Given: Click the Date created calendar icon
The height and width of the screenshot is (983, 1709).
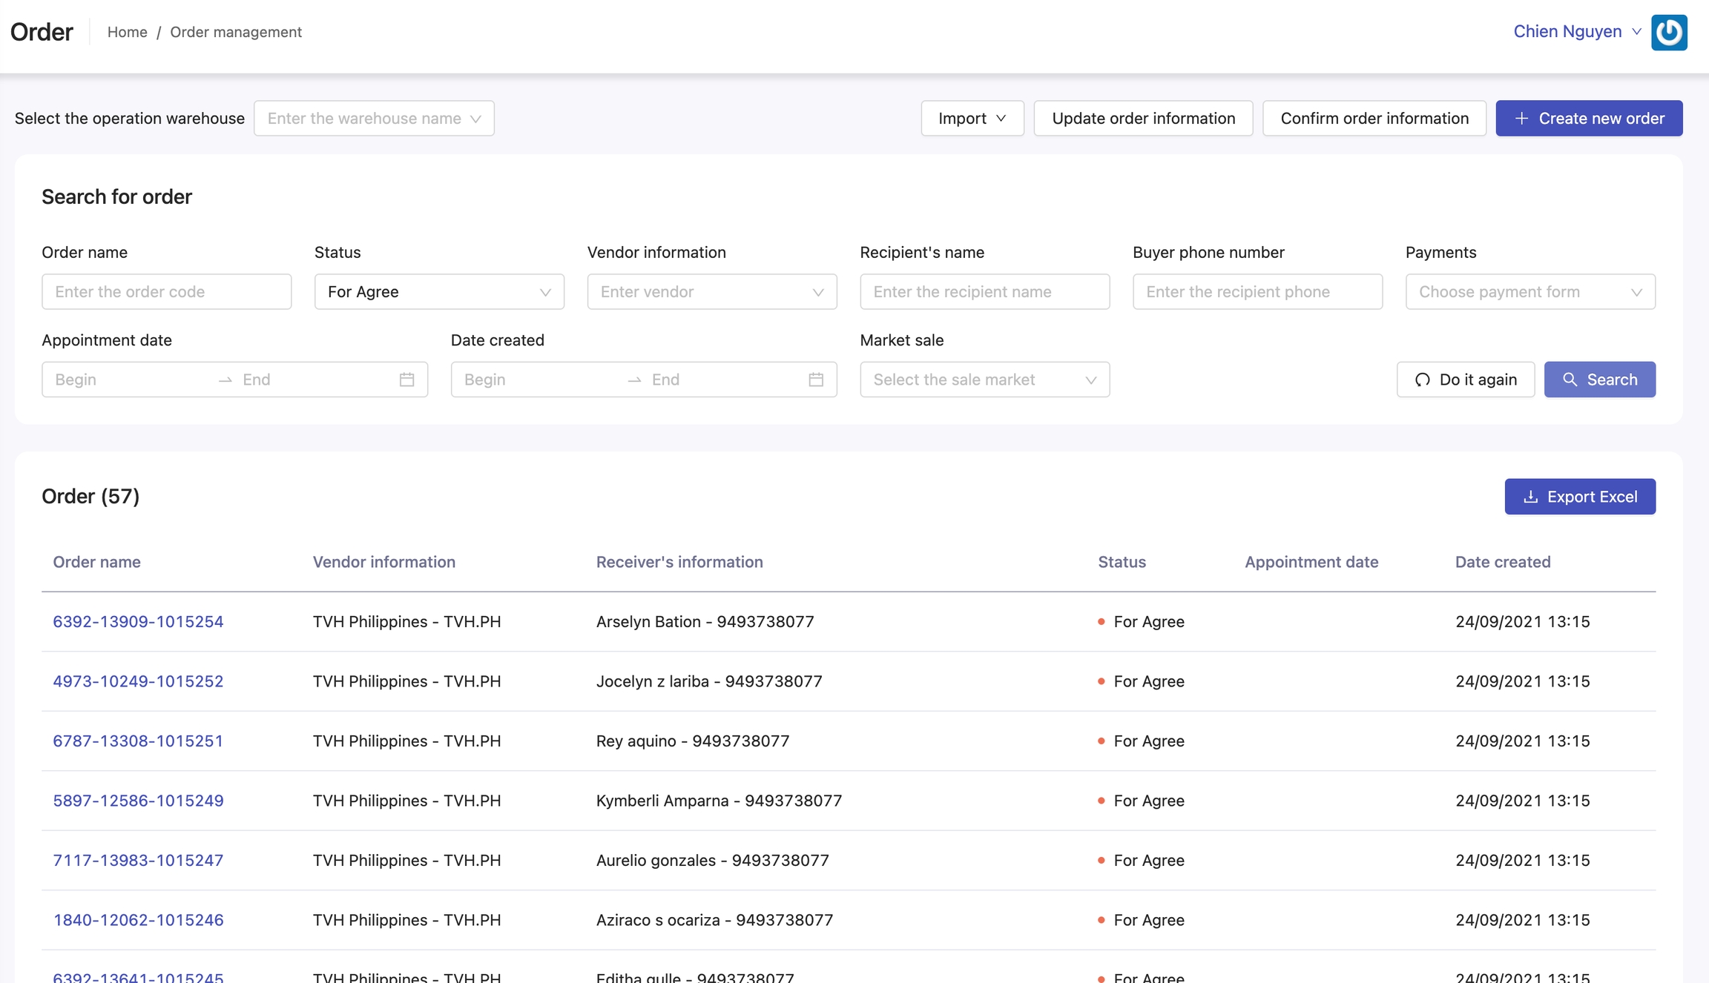Looking at the screenshot, I should coord(815,380).
